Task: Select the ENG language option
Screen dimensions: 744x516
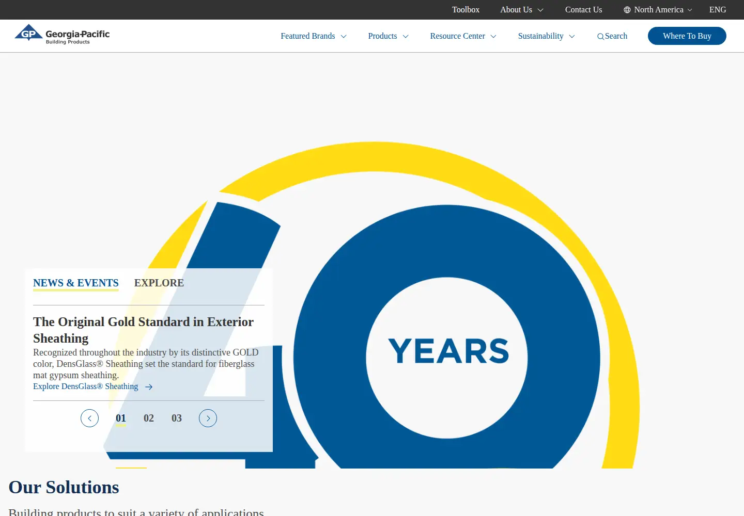Action: click(x=718, y=10)
